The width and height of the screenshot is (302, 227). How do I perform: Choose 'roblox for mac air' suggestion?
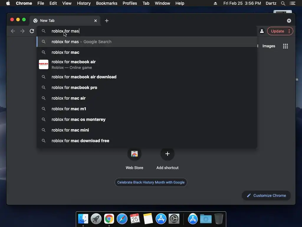[x=147, y=98]
